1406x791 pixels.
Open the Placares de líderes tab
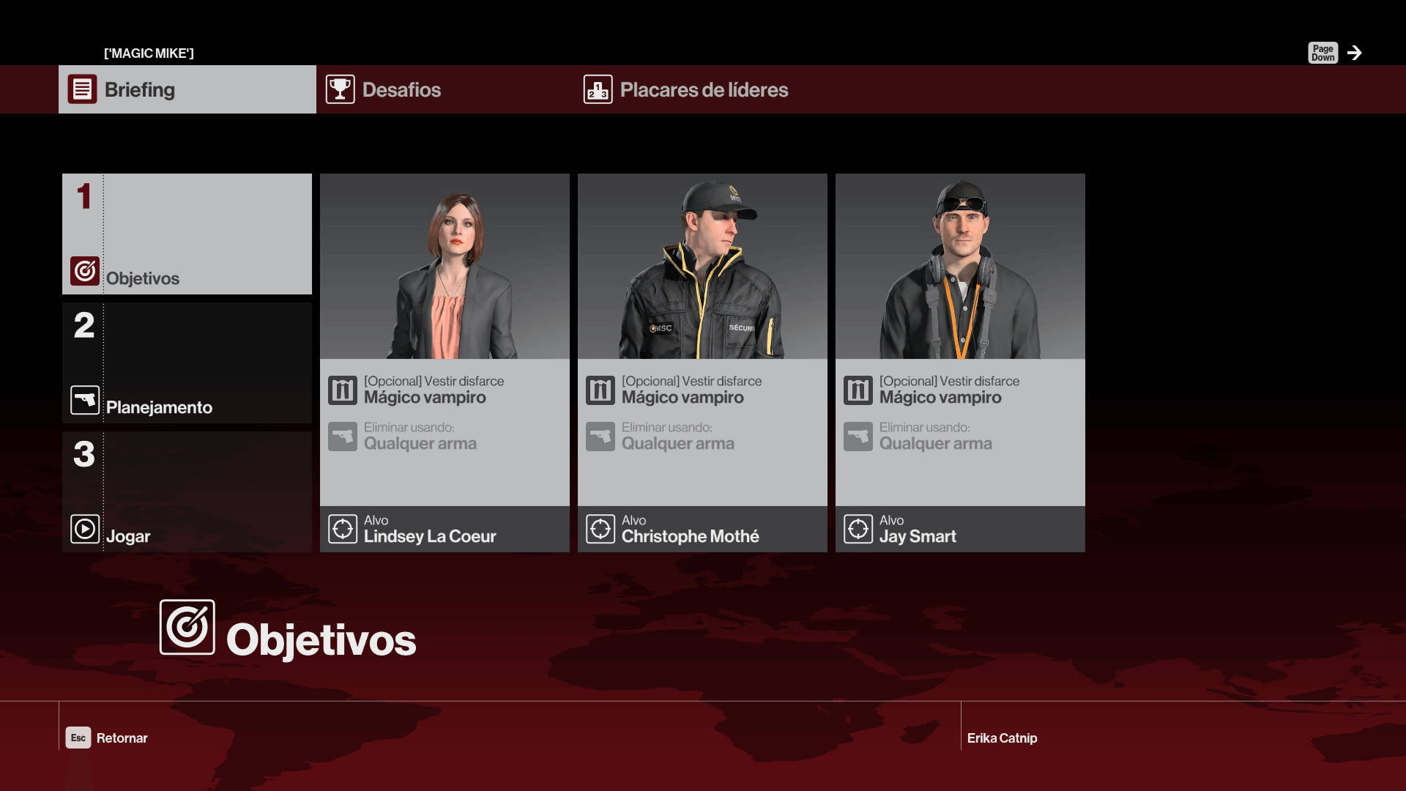click(x=703, y=89)
